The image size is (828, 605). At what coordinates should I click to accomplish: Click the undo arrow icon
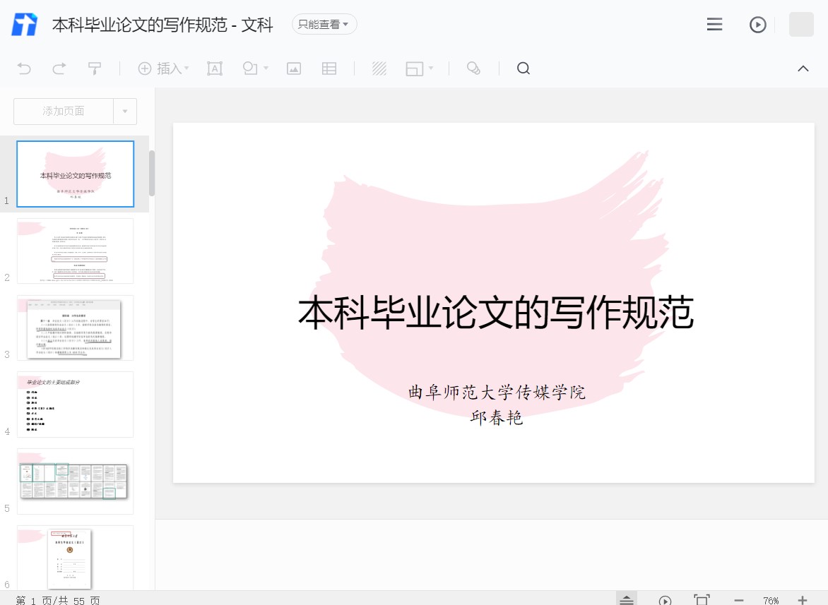coord(24,68)
